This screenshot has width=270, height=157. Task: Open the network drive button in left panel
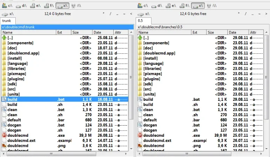[76, 6]
